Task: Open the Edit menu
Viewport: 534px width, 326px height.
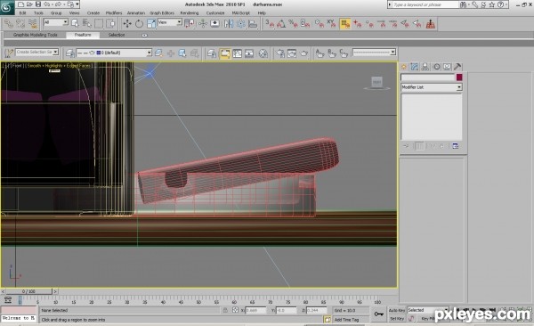Action: click(22, 13)
